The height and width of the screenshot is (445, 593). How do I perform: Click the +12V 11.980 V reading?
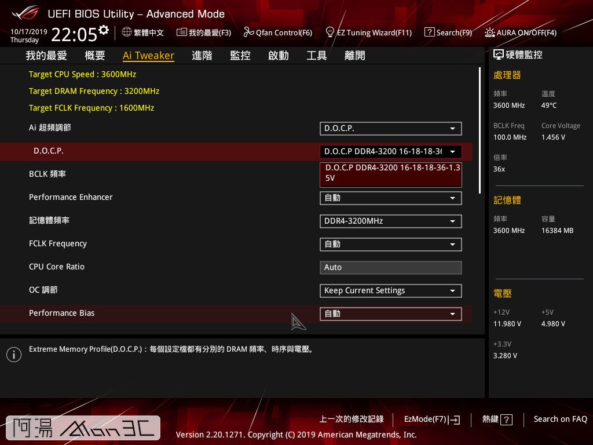(507, 324)
